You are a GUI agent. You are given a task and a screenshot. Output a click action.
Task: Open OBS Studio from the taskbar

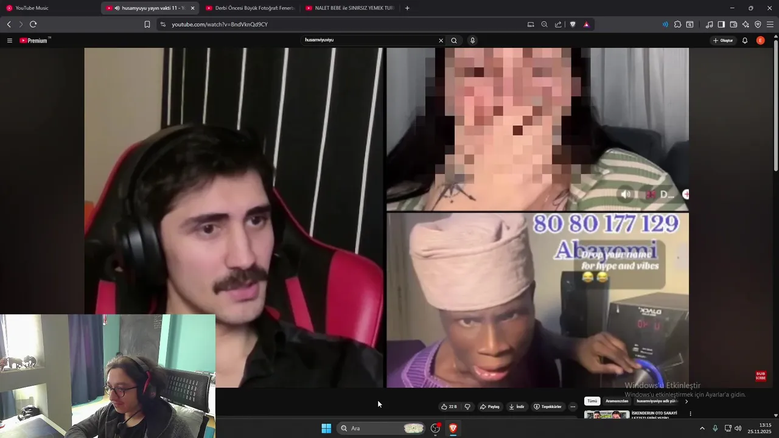[x=435, y=428]
